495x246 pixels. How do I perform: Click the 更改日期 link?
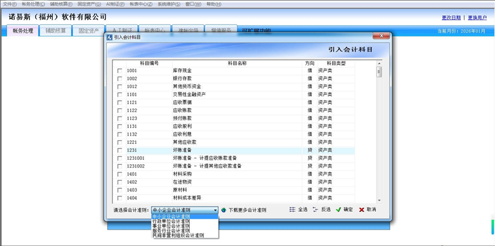(x=451, y=18)
